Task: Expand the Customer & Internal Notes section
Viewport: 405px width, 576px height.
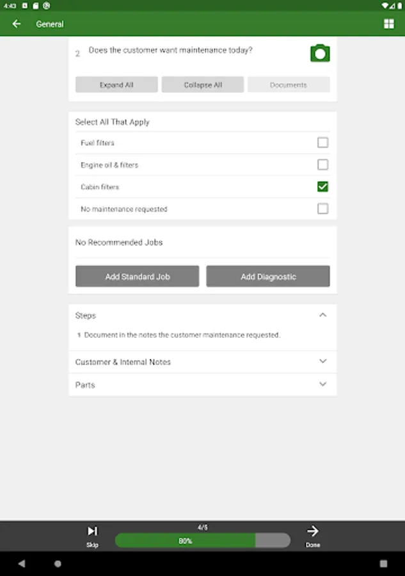Action: coord(323,362)
